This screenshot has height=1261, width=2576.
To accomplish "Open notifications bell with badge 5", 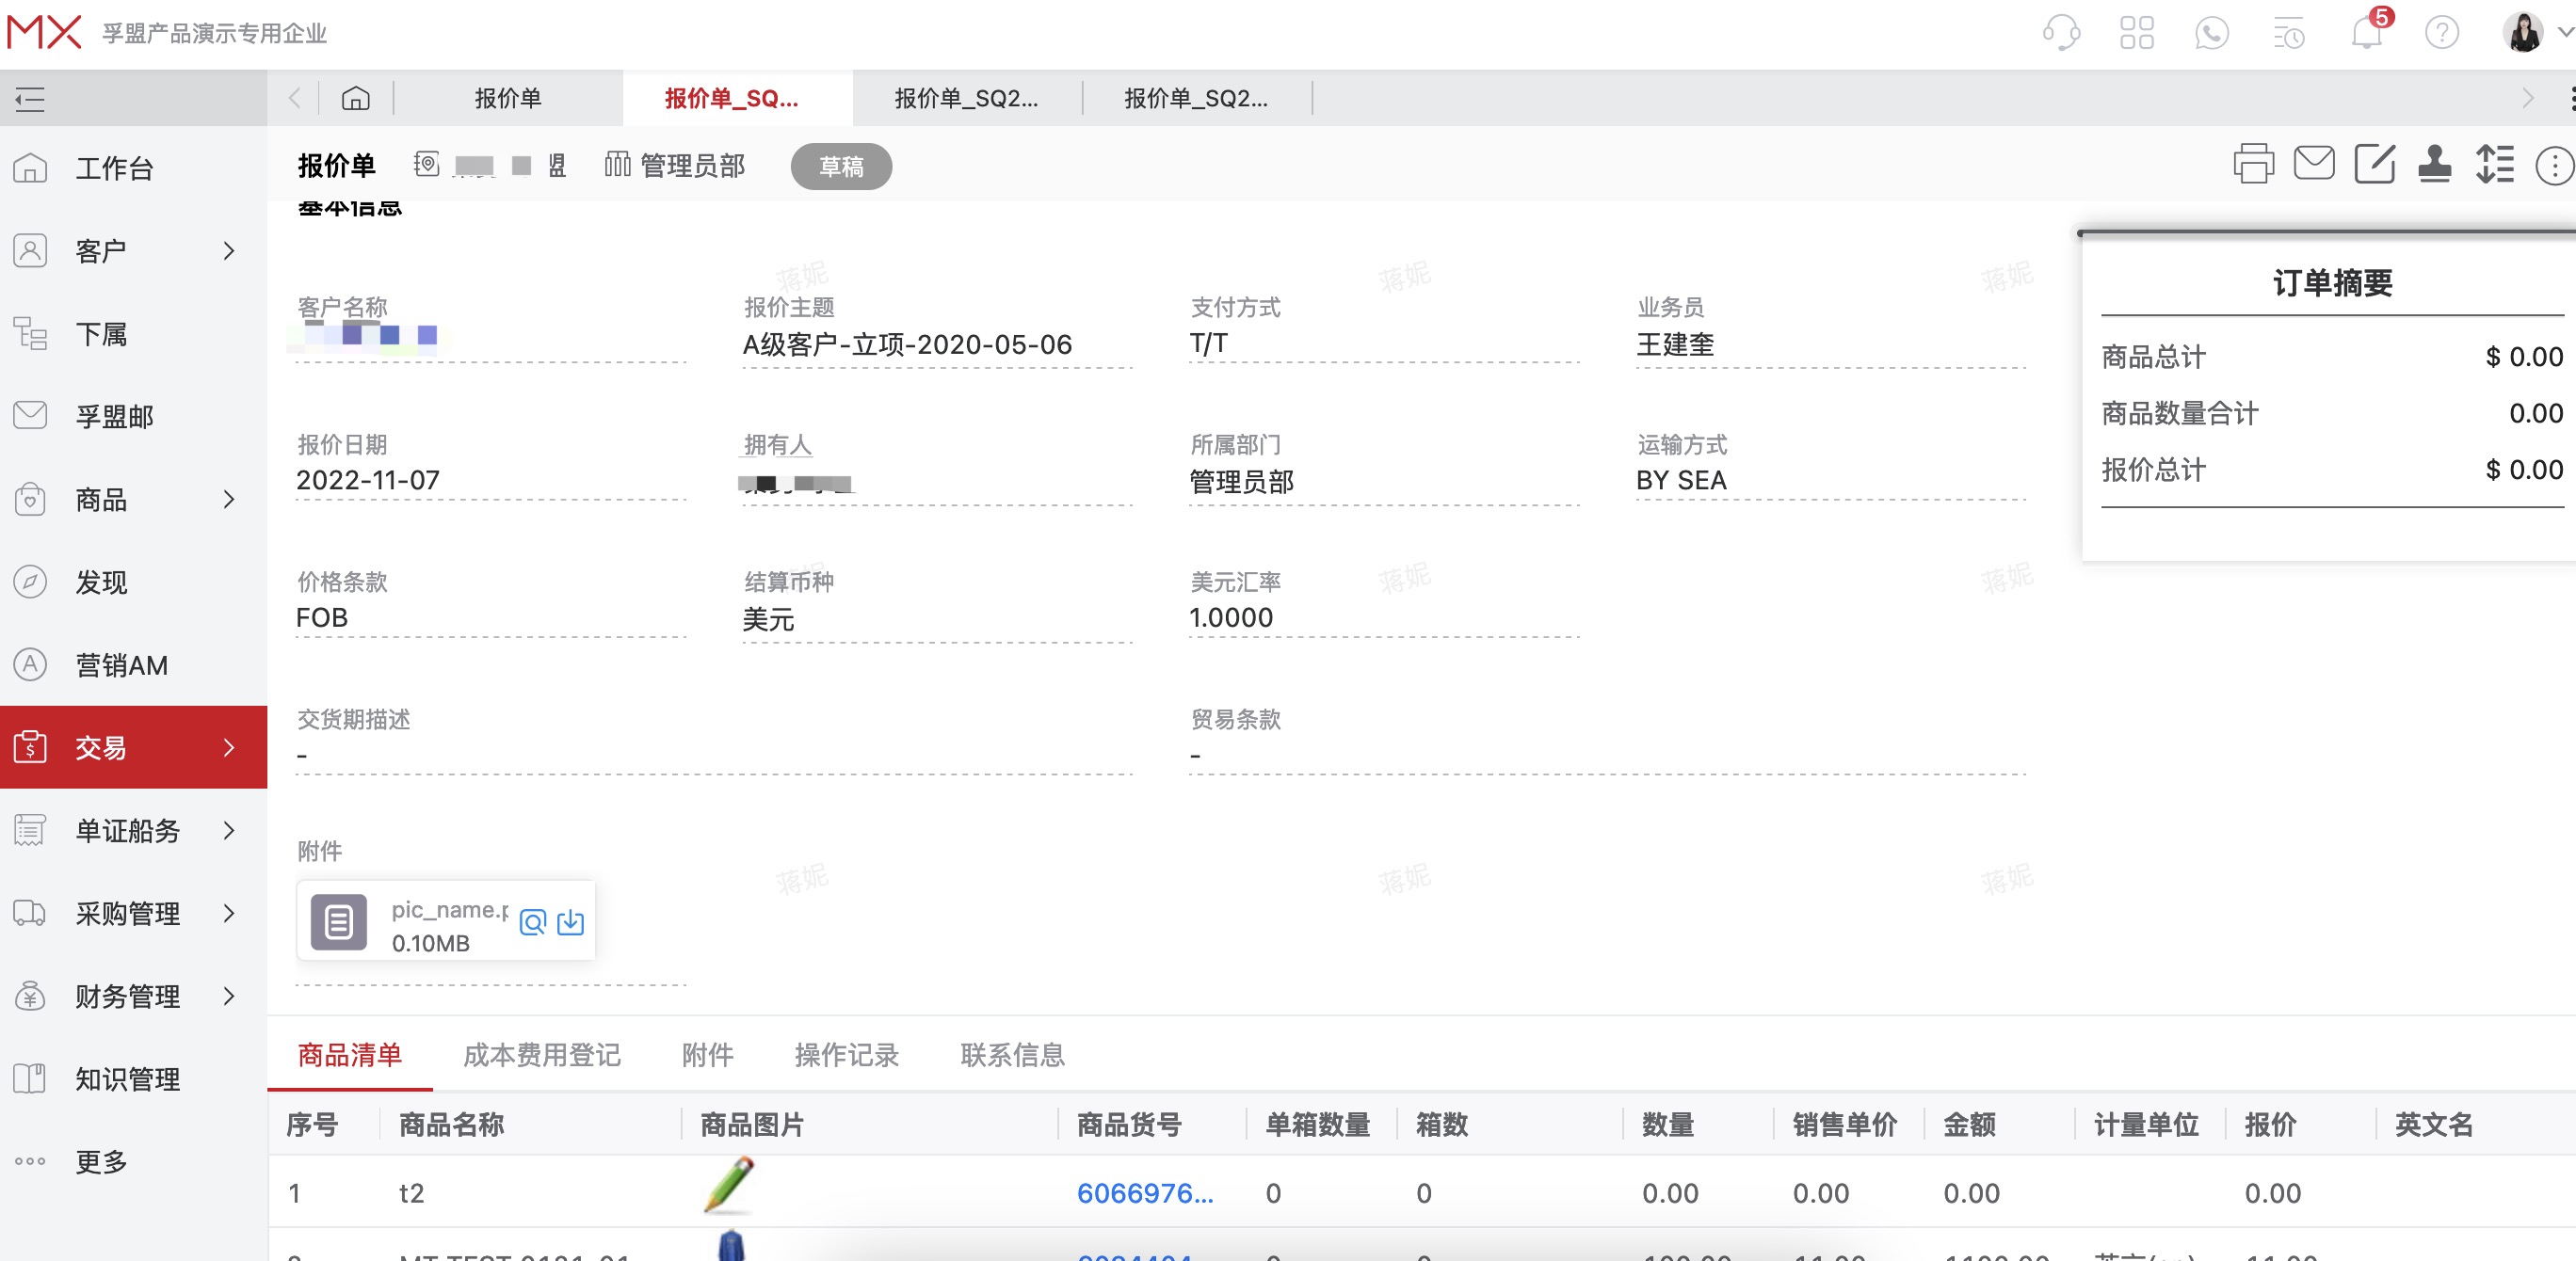I will click(x=2367, y=32).
